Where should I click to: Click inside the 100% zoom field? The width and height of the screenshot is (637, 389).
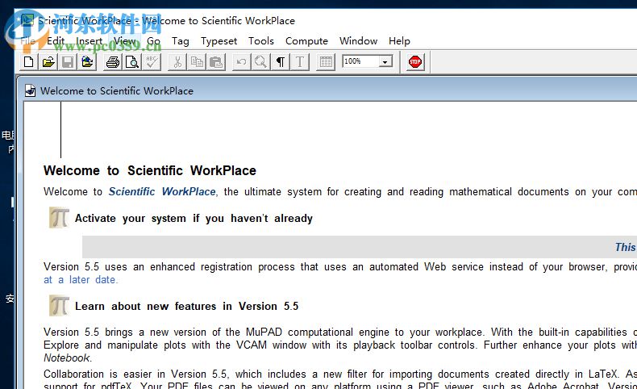tap(360, 61)
